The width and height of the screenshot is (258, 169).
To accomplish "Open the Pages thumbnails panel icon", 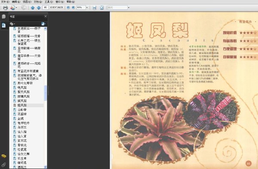I will [x=3, y=16].
